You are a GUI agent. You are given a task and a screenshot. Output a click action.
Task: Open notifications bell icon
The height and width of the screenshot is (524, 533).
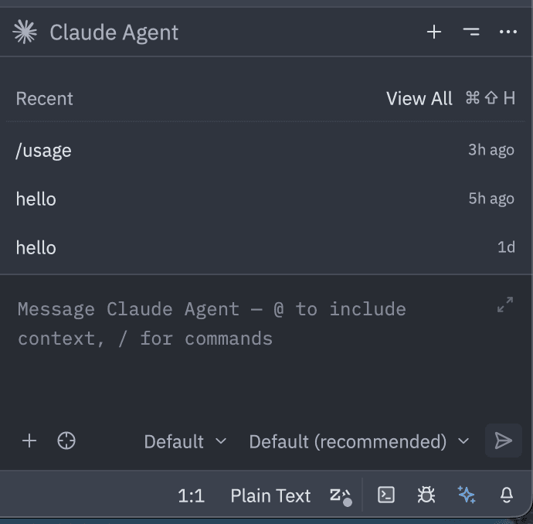coord(507,495)
